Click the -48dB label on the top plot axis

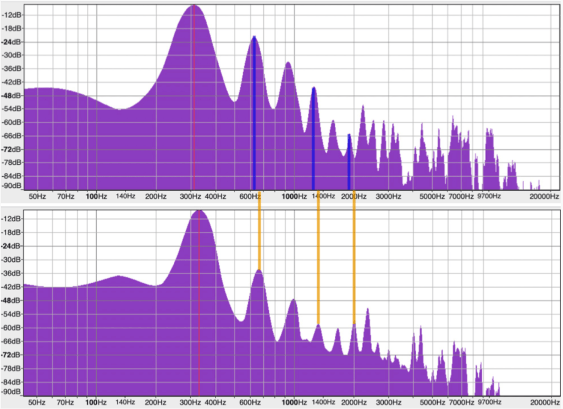click(12, 96)
